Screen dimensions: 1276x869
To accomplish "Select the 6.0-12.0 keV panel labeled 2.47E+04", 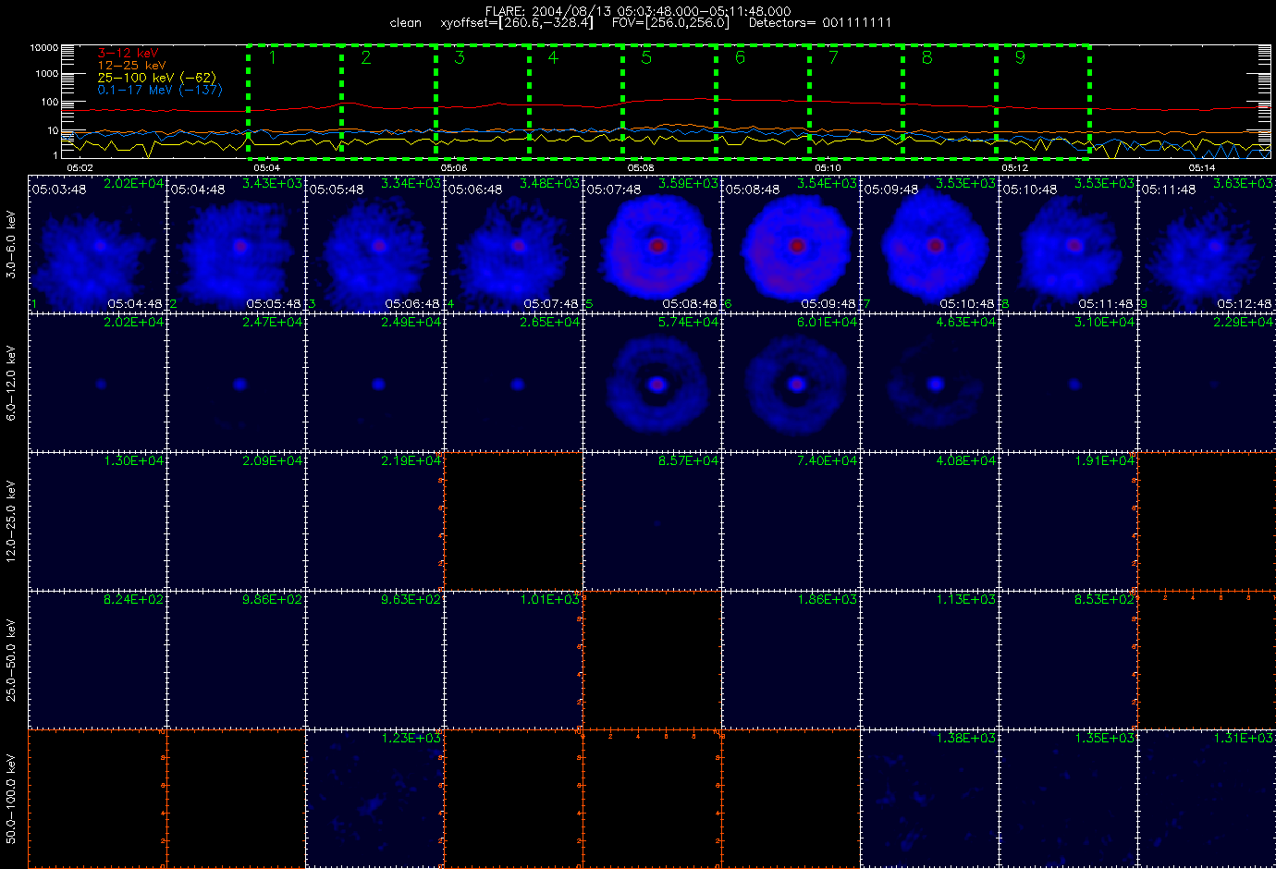I will coord(236,382).
